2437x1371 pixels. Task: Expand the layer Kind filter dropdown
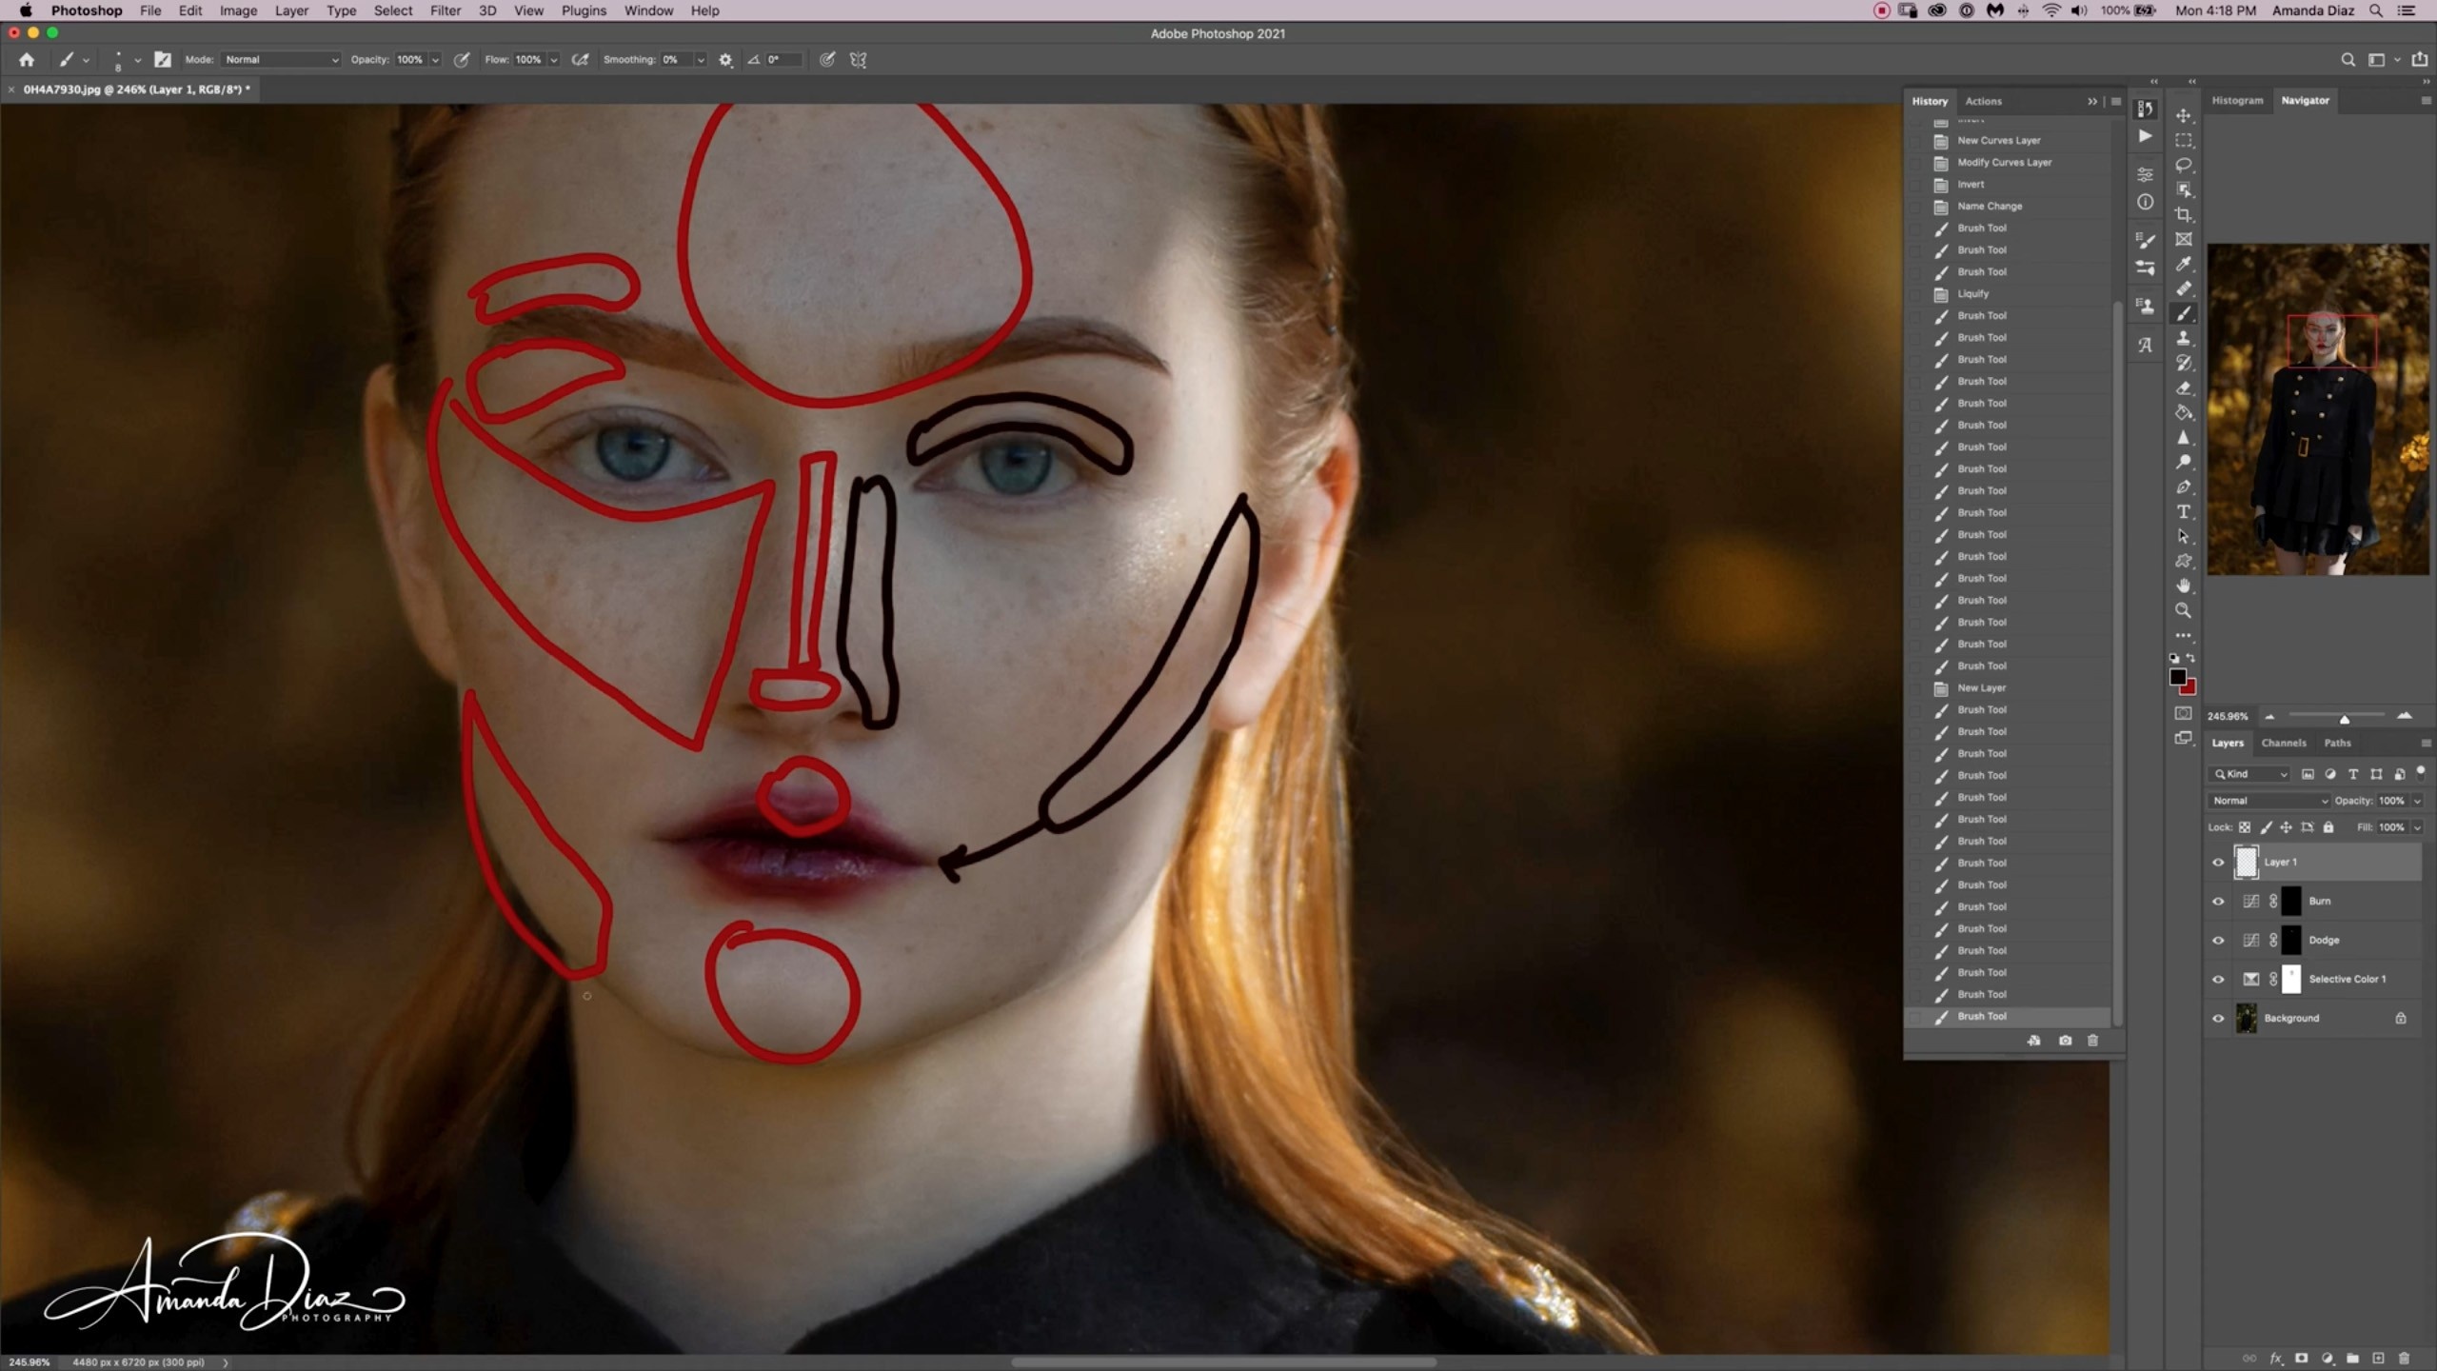click(2250, 774)
